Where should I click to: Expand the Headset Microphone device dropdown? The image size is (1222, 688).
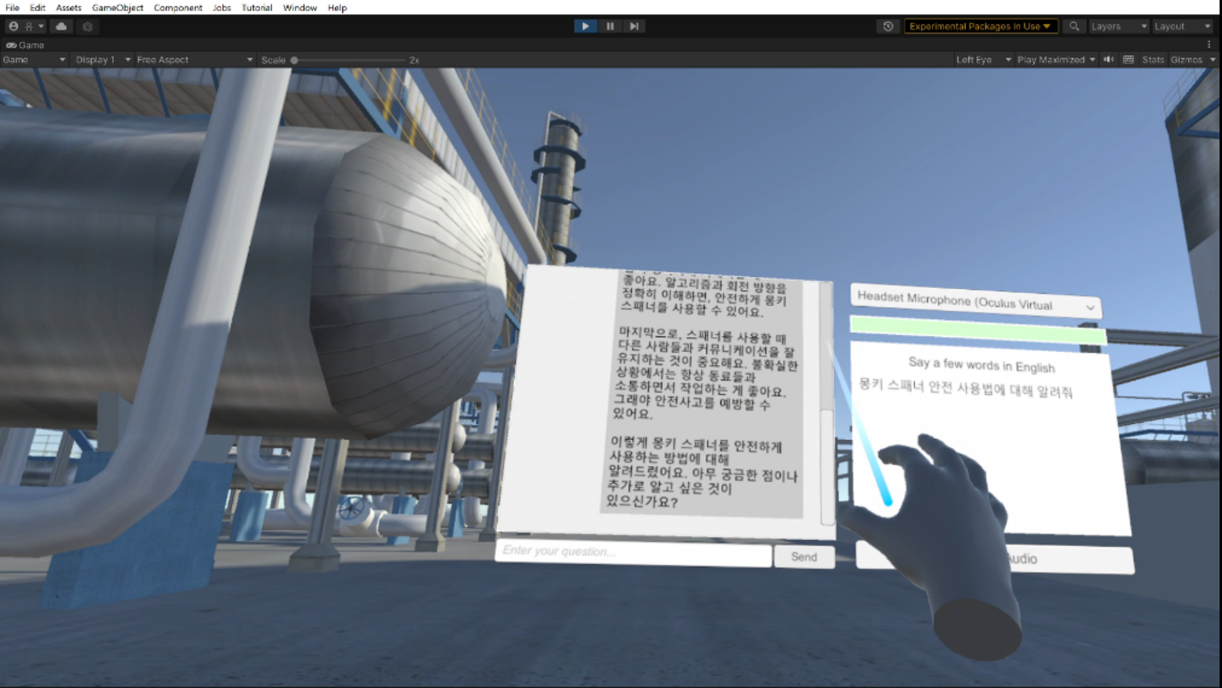click(975, 302)
